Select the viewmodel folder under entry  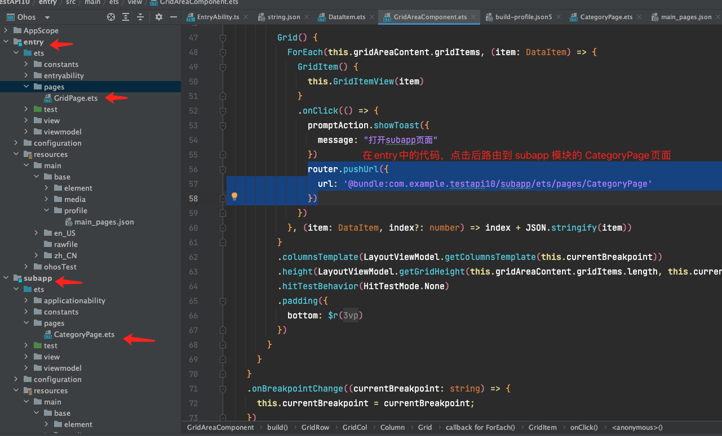pyautogui.click(x=63, y=132)
